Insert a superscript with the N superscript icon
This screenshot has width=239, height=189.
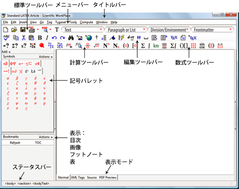(106, 45)
